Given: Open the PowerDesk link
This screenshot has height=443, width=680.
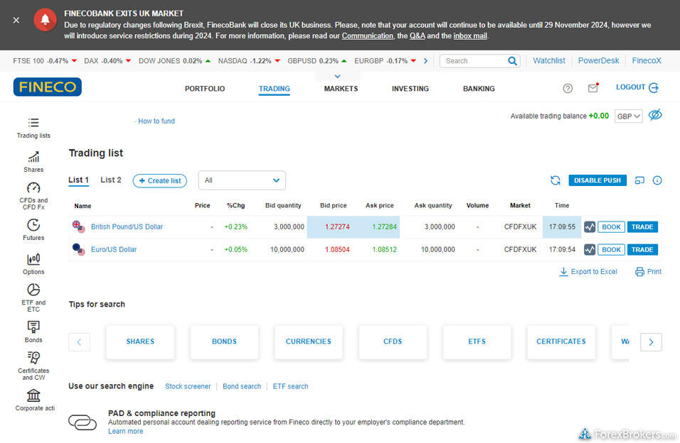Looking at the screenshot, I should [598, 60].
